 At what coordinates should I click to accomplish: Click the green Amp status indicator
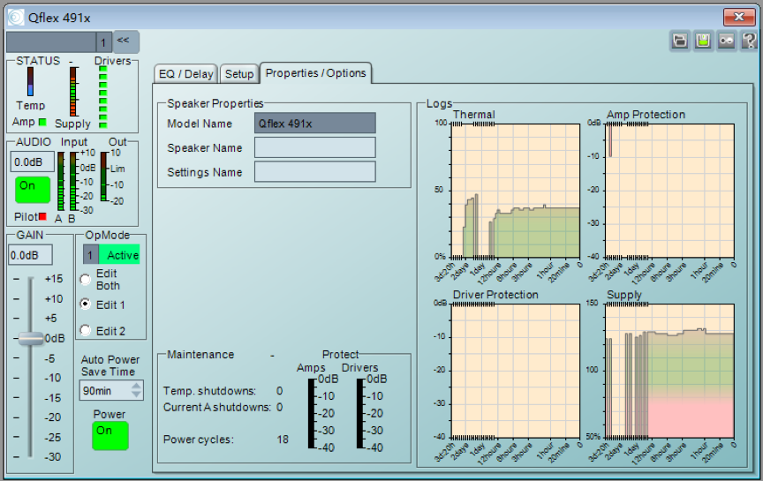(x=42, y=122)
